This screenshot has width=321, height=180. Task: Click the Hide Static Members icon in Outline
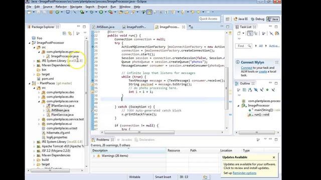pyautogui.click(x=262, y=90)
